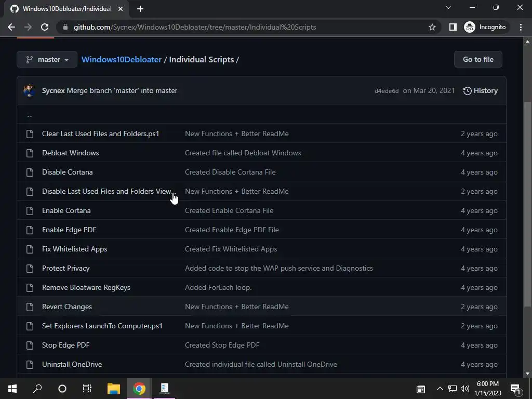Open taskbar Search icon
This screenshot has width=532, height=399.
point(37,389)
